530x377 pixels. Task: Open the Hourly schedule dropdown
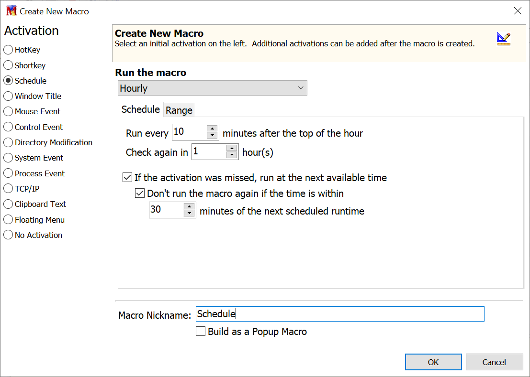pos(212,88)
